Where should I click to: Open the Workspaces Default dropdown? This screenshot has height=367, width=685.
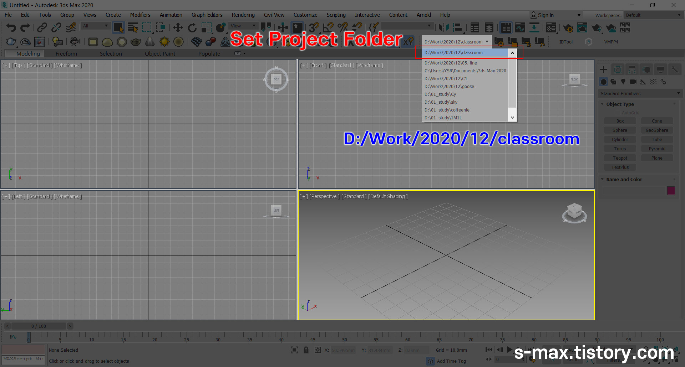[653, 15]
